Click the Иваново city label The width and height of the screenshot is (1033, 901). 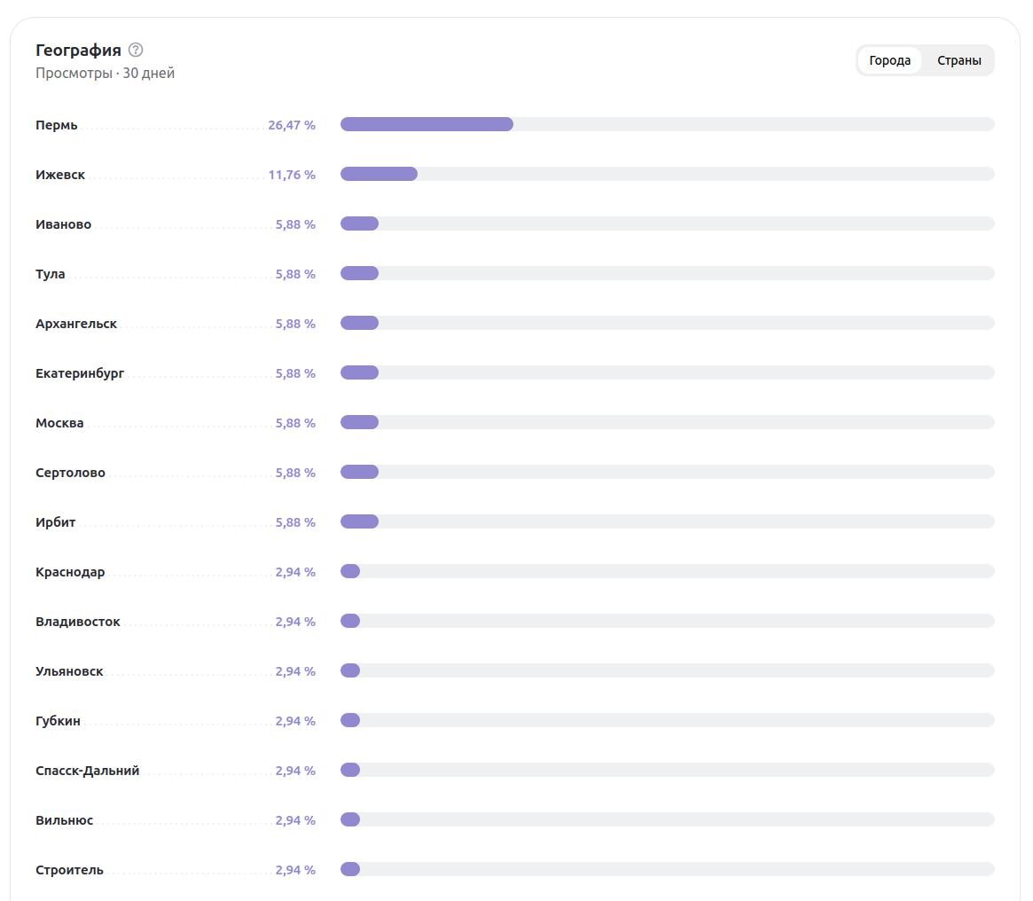63,224
